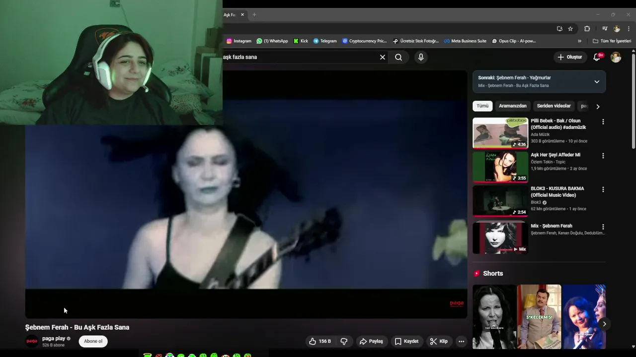Expand the Sonraki mix queue panel

point(597,82)
